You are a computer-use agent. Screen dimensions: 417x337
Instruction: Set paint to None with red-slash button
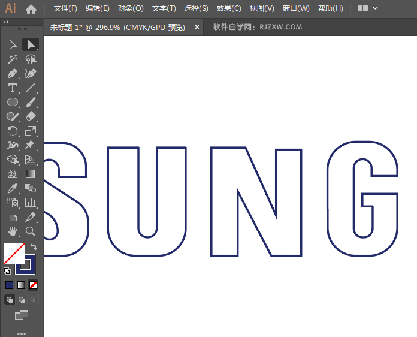coord(34,285)
